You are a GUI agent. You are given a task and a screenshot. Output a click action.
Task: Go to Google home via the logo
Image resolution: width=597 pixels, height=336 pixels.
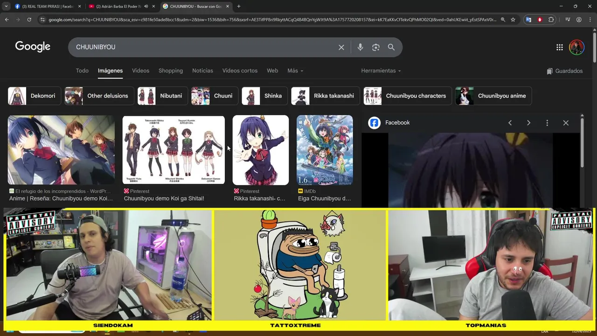[x=33, y=47]
